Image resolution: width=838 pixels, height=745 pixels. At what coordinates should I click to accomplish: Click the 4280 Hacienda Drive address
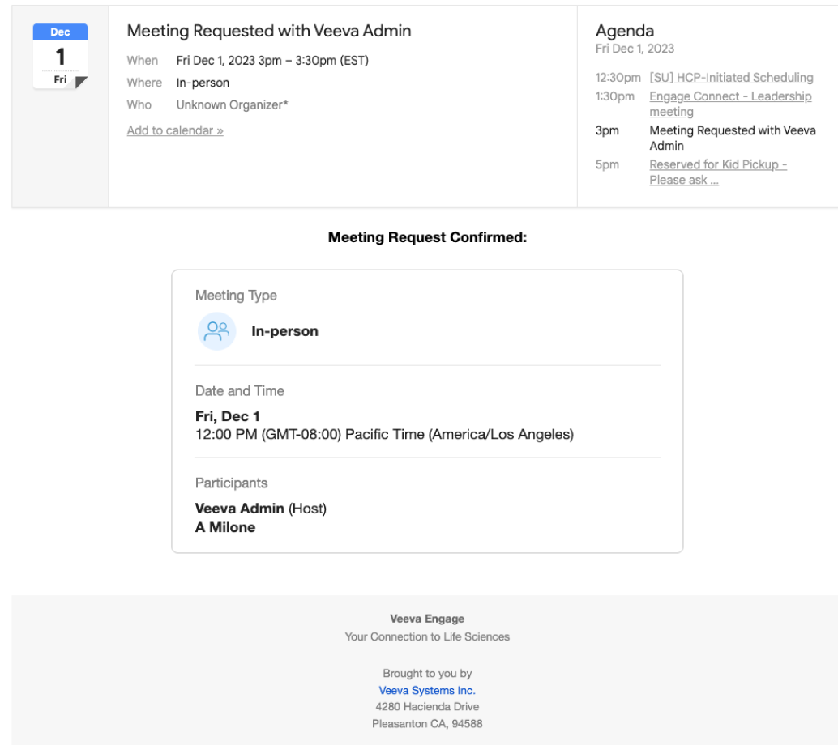(427, 707)
